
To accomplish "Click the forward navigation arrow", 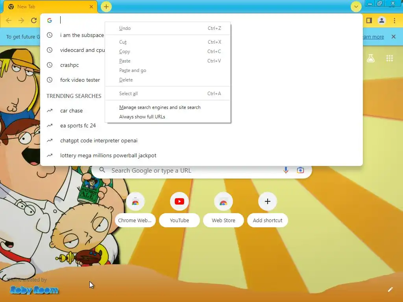I will pyautogui.click(x=21, y=20).
